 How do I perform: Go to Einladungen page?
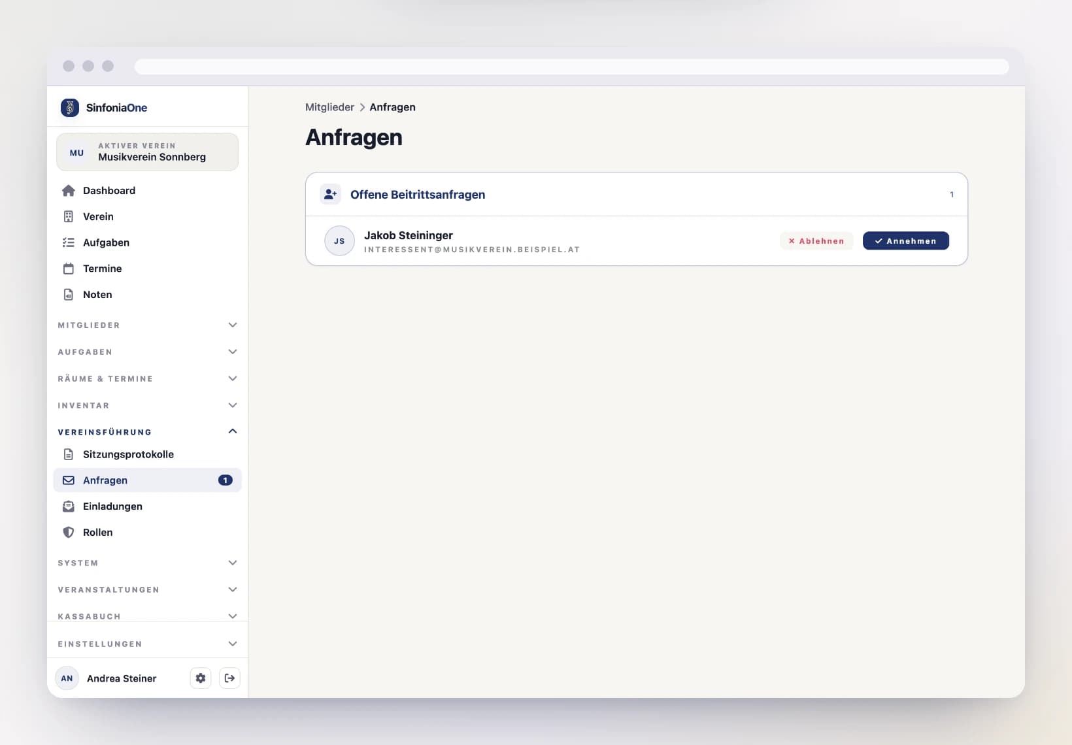[148, 506]
